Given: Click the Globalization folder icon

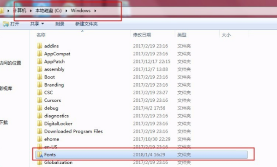Looking at the screenshot, I should click(x=40, y=162).
